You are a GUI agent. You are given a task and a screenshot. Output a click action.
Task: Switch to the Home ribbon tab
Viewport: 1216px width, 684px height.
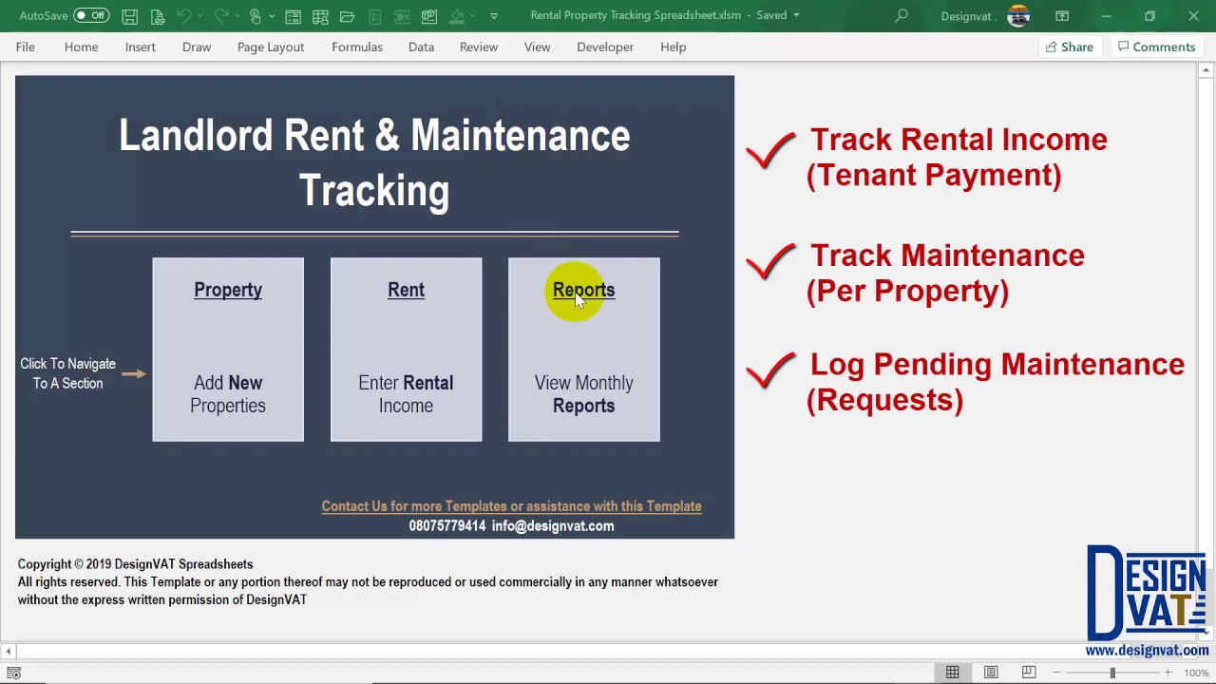coord(81,47)
